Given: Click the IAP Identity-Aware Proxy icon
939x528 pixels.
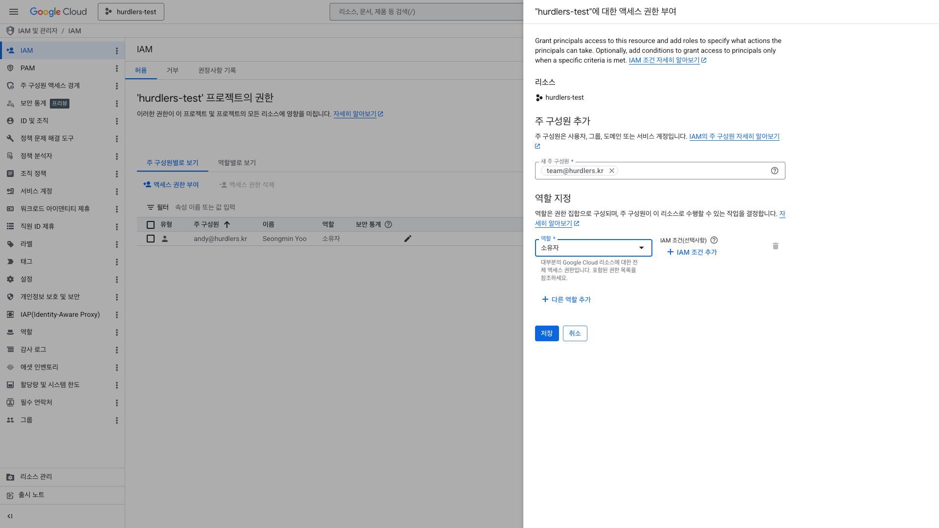Looking at the screenshot, I should 10,314.
